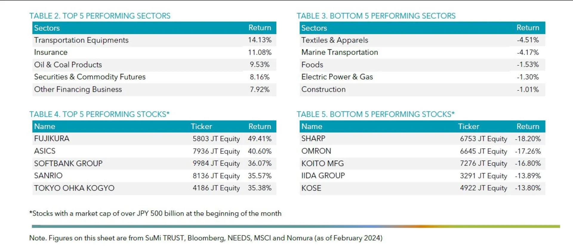Click the market cap footnote text

tap(155, 213)
